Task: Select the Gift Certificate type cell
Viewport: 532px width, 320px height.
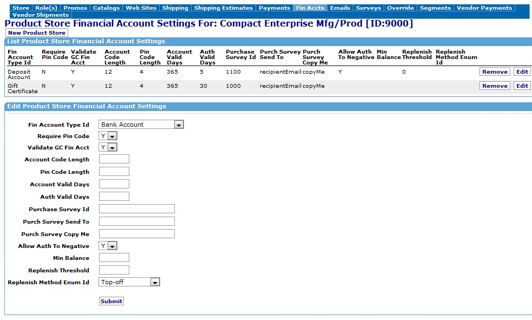Action: [x=23, y=89]
